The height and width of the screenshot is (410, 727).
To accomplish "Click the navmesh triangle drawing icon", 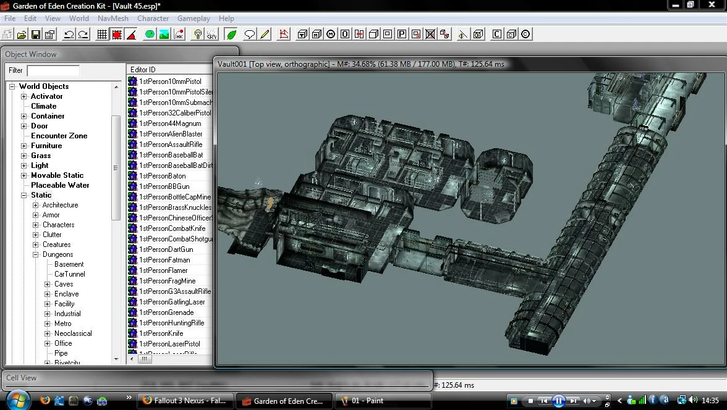I will coord(284,35).
